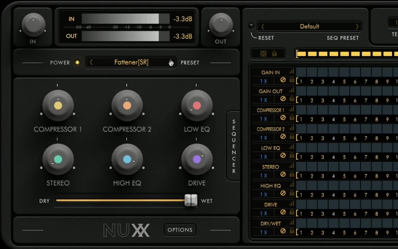Click the bars icon next to GAIN OUT
398x249 pixels.
(x=292, y=90)
